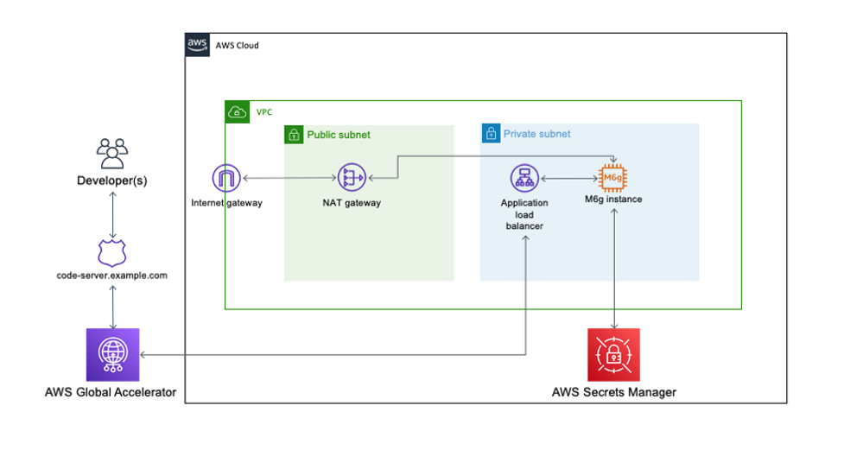Click the "Developer(s)" label
Screen dimensions: 844x475
coord(112,180)
